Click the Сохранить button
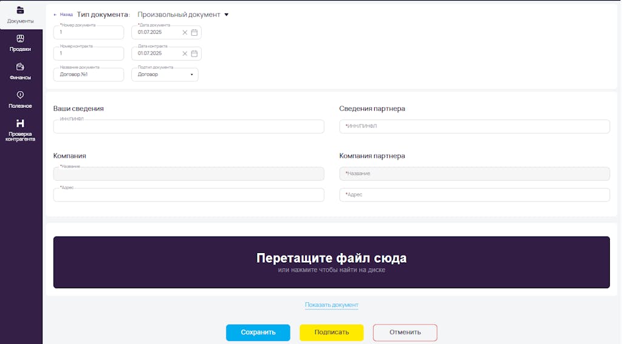Screen dimensions: 622x344 coord(258,332)
